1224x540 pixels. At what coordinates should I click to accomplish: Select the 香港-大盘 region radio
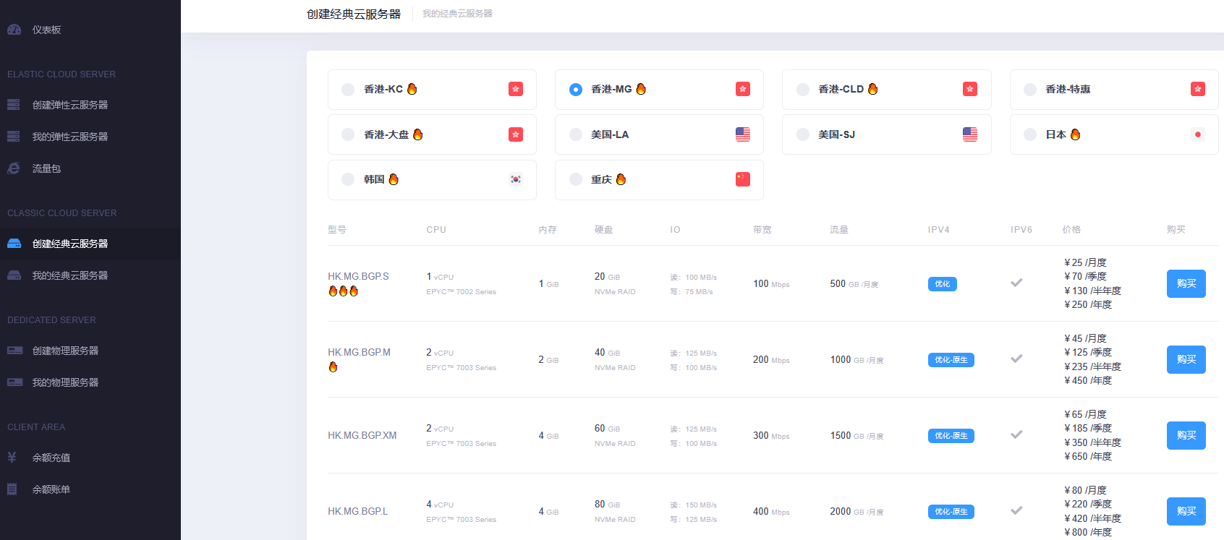[348, 134]
